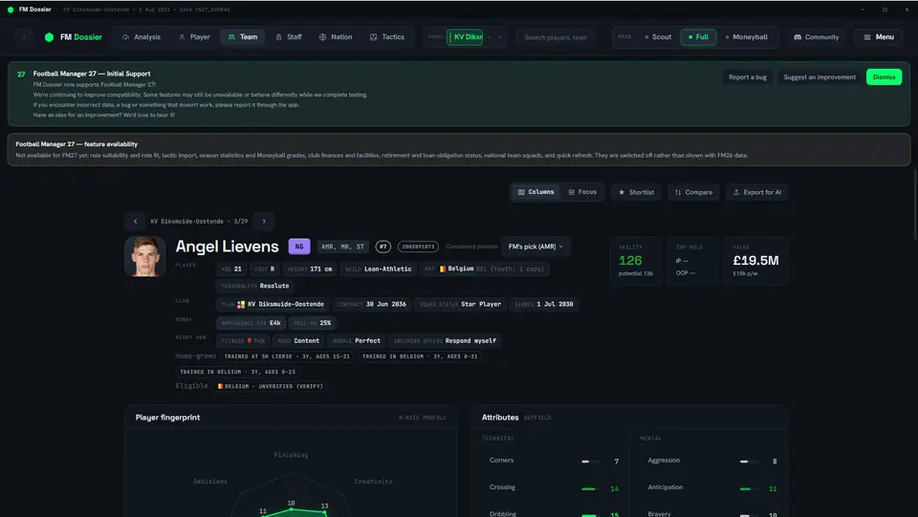Click the Compare button
Viewport: 918px width, 517px height.
point(693,192)
